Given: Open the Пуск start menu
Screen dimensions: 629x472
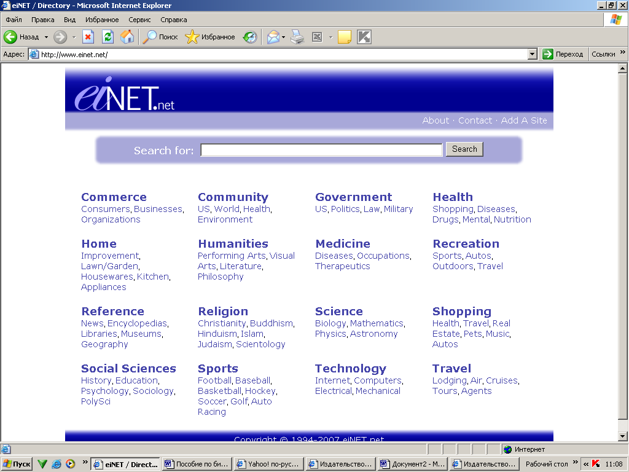Looking at the screenshot, I should 17,464.
